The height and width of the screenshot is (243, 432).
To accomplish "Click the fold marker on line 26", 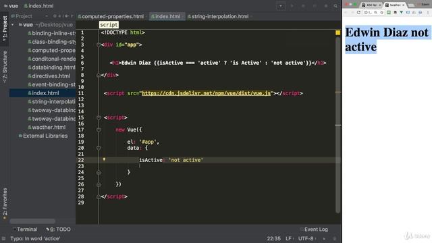I will point(99,184).
